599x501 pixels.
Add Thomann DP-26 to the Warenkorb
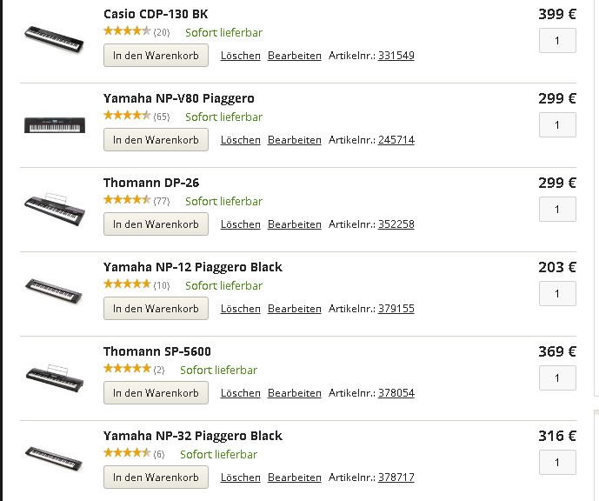[x=156, y=224]
